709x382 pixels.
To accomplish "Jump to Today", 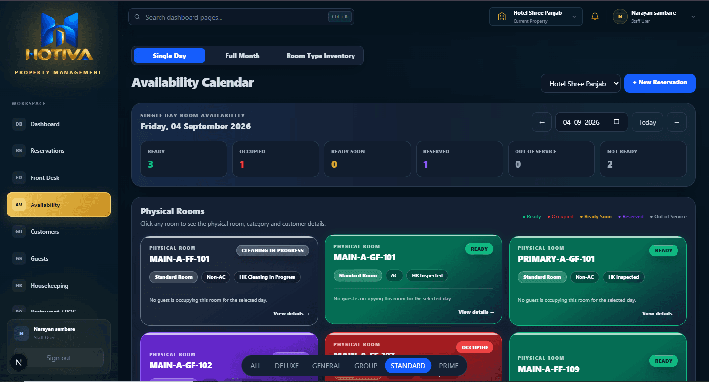I will point(647,122).
